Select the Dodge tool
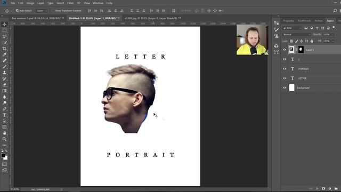Viewport: 341px width, 192px height. pos(4,103)
